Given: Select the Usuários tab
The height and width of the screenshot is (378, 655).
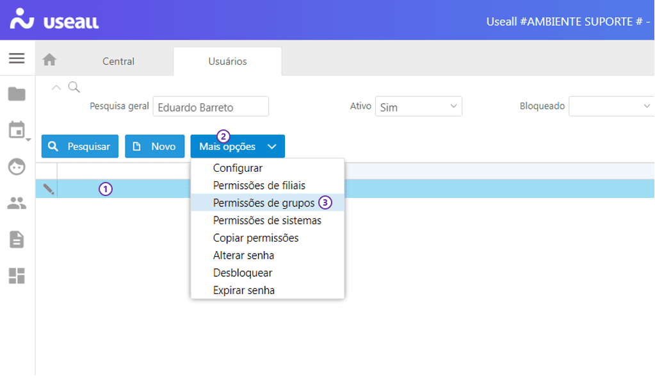Looking at the screenshot, I should click(x=228, y=62).
